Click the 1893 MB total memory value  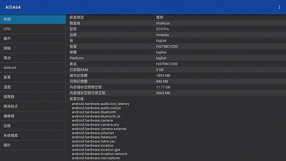click(x=163, y=76)
